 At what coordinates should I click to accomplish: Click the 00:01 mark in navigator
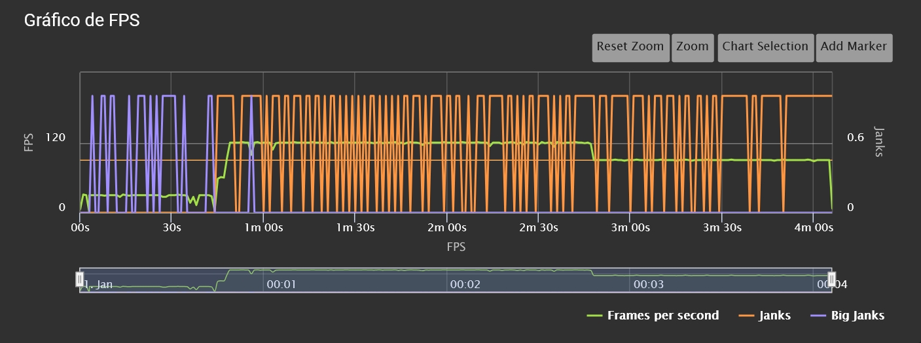click(281, 285)
